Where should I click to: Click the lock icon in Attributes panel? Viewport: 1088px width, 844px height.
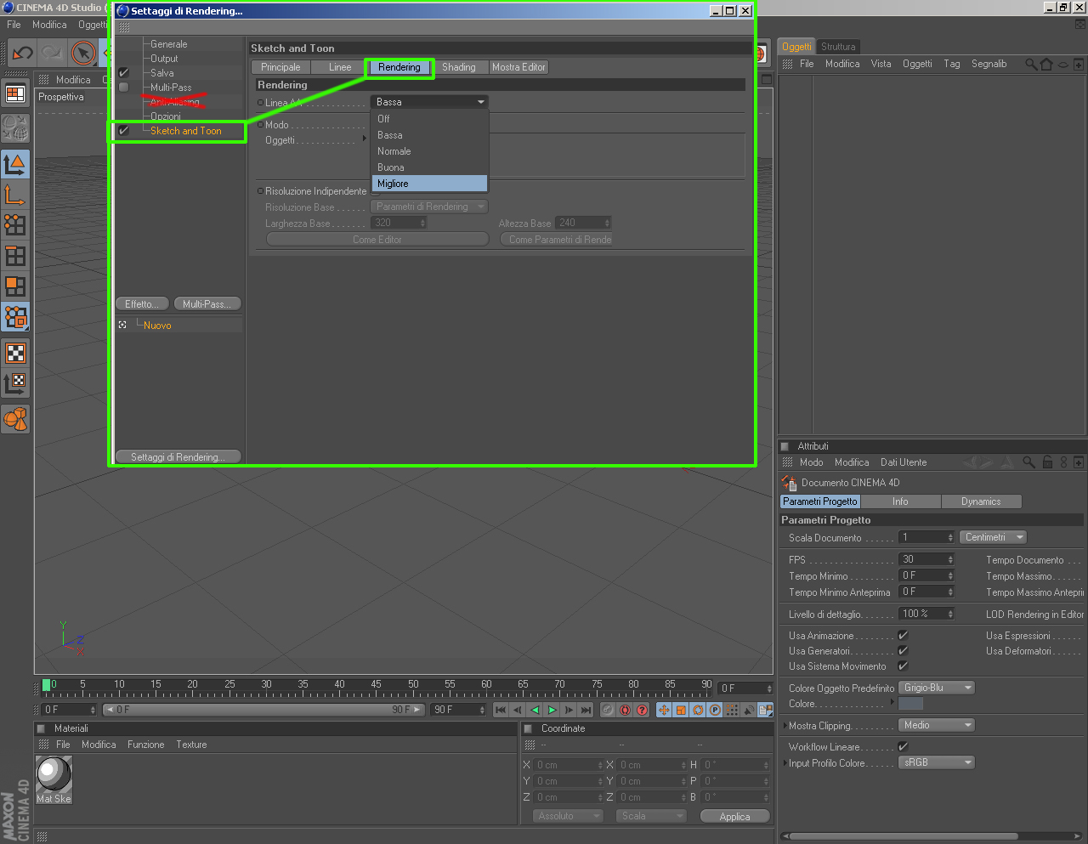click(x=1047, y=462)
